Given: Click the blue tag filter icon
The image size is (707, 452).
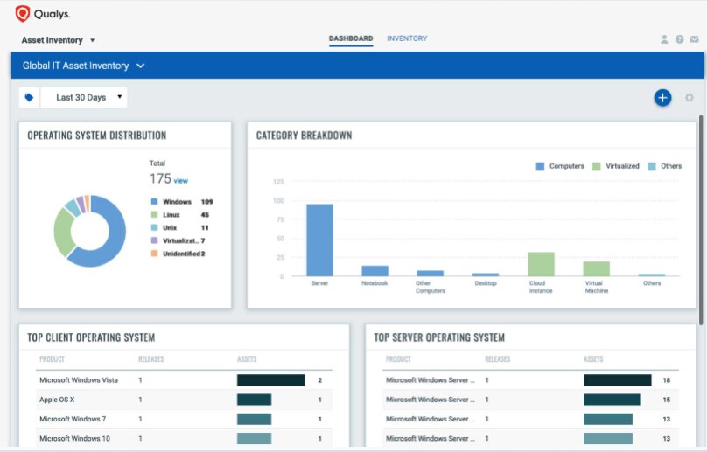Looking at the screenshot, I should (29, 97).
